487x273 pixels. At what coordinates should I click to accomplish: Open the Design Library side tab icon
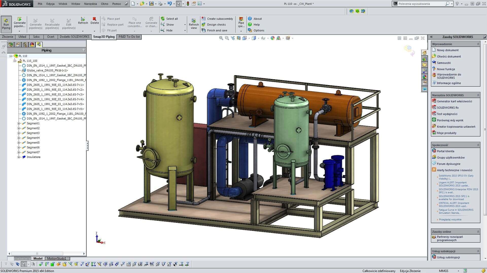coord(424,59)
